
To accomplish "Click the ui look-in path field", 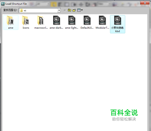I will 40,10.
